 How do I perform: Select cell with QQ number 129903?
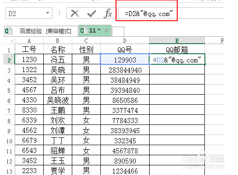pos(125,59)
